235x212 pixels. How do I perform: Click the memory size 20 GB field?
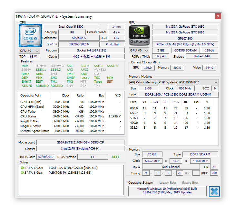point(152,154)
